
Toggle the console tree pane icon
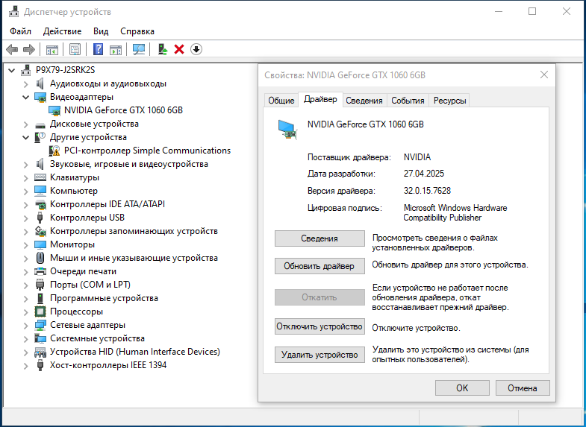(x=52, y=49)
